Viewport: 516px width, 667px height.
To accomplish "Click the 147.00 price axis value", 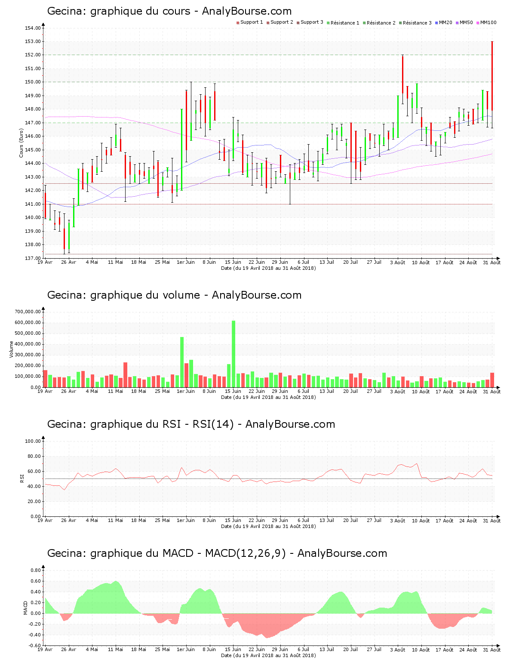I will coord(33,123).
